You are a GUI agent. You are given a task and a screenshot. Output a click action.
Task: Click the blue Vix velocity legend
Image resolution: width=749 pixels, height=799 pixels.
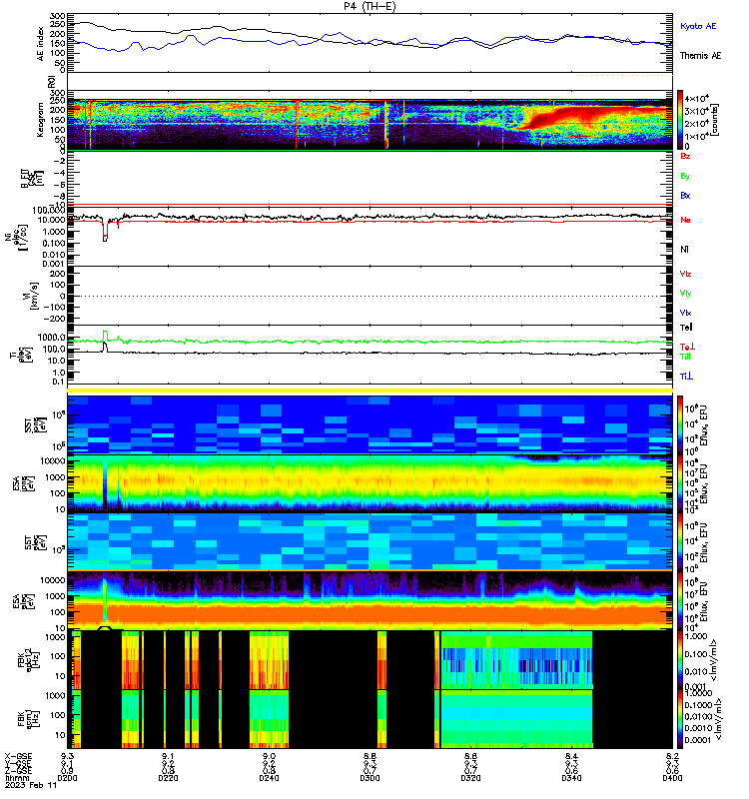tap(685, 313)
